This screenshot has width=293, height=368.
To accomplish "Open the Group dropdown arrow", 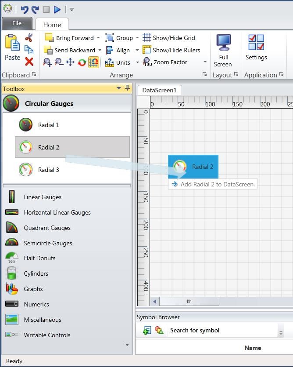I will (137, 38).
